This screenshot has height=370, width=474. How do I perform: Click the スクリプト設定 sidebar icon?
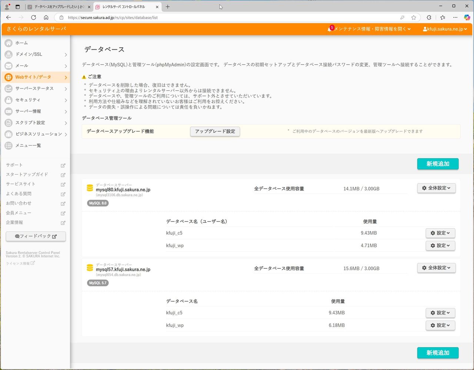(x=9, y=123)
